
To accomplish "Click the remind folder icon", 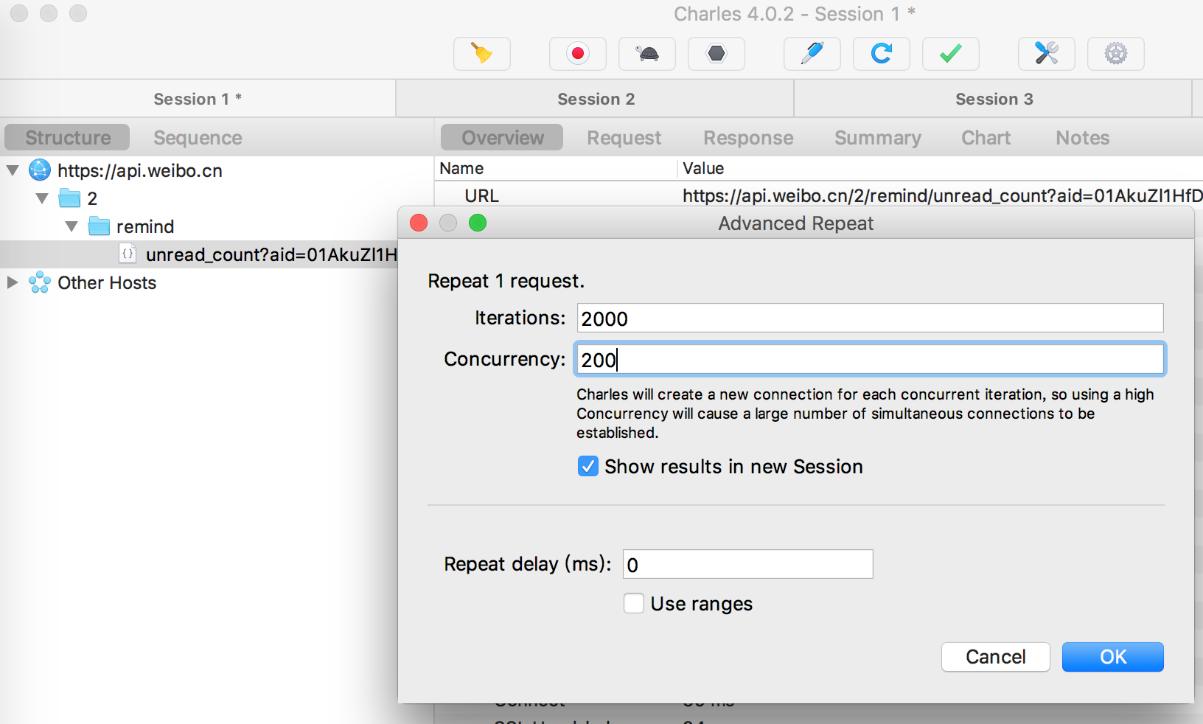I will click(99, 226).
